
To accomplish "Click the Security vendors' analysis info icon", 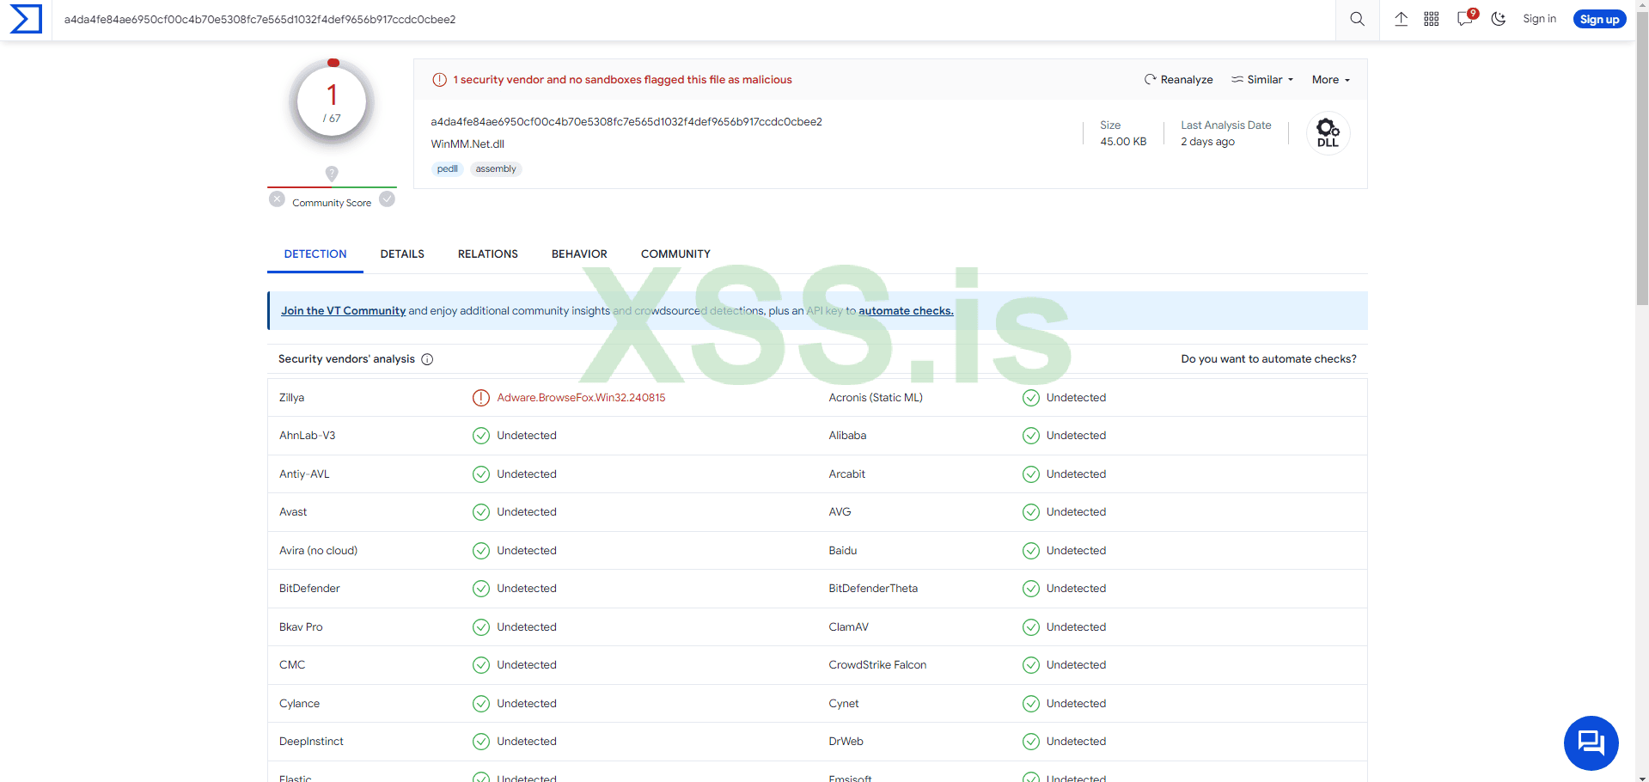I will [427, 359].
